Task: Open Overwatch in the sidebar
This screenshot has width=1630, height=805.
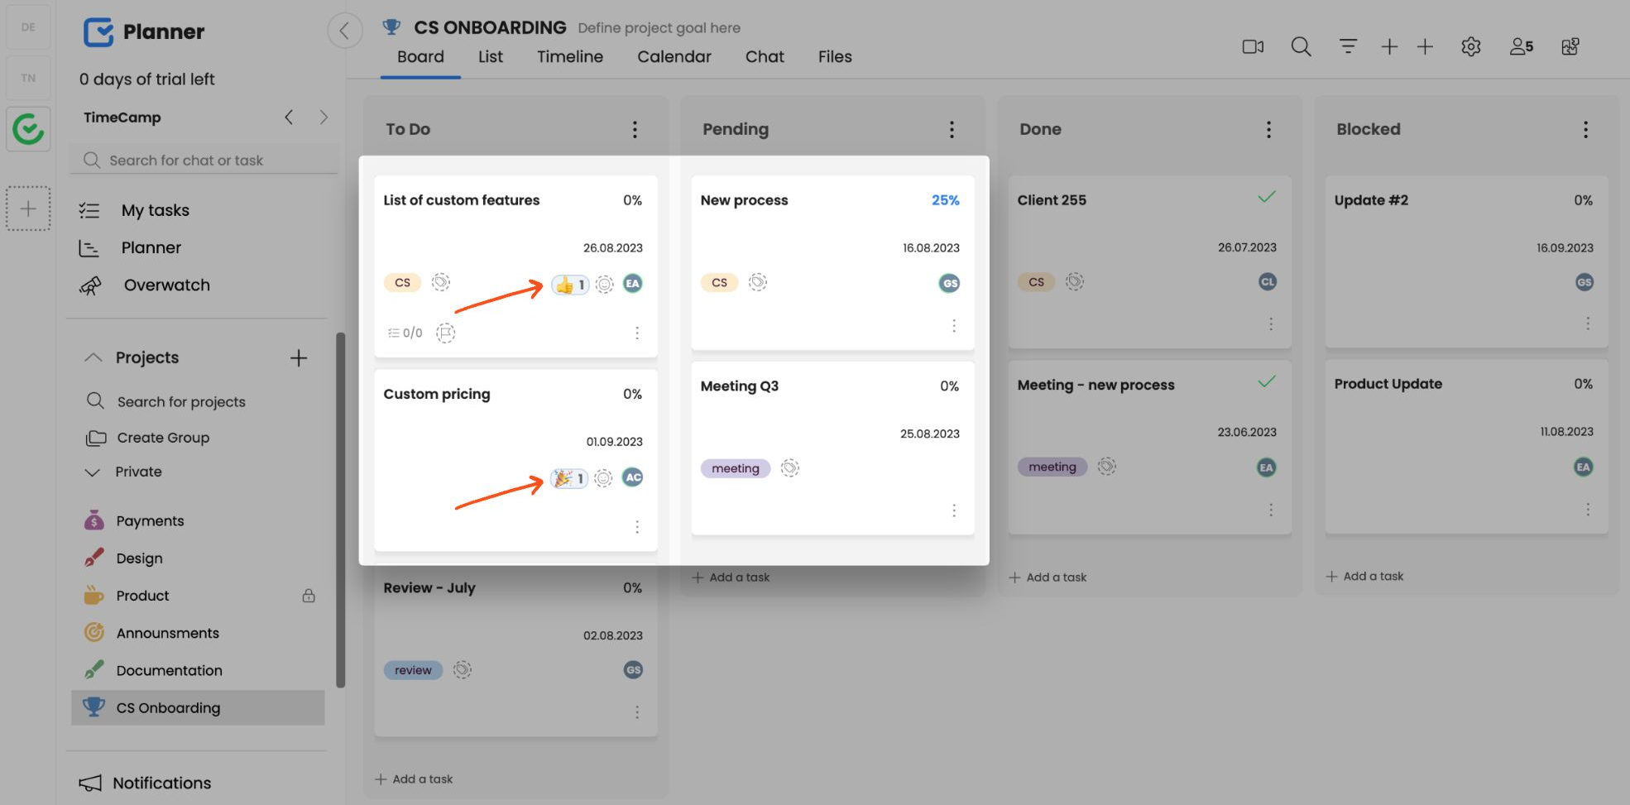Action: click(x=166, y=285)
